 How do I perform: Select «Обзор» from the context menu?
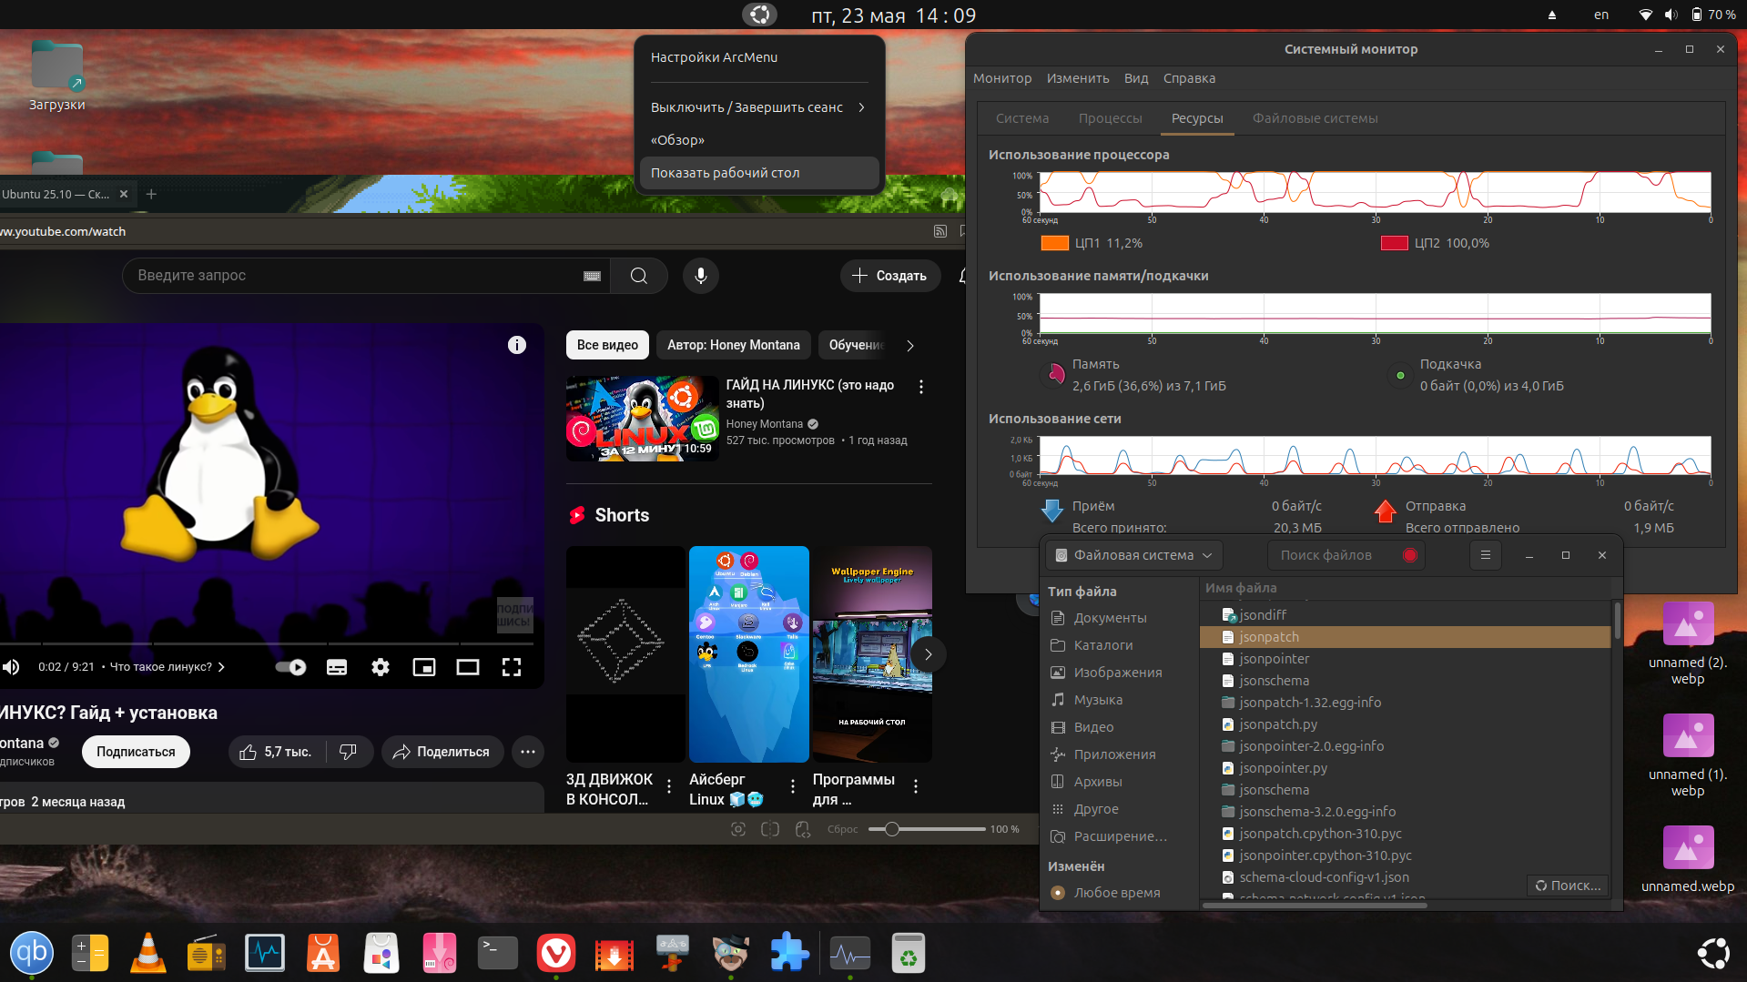pyautogui.click(x=758, y=140)
